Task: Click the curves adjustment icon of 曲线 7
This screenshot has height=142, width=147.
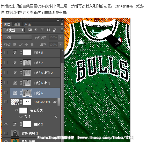Action: coord(15,62)
